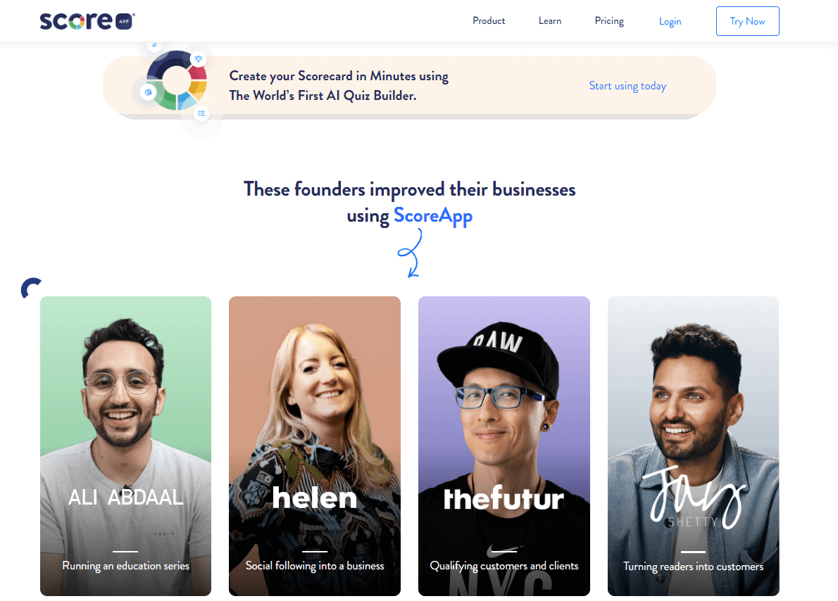
Task: Click the list icon below donut graphic
Action: coord(201,113)
